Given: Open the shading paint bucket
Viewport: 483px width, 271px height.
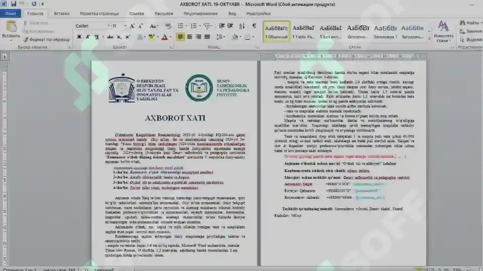Looking at the screenshot, I should coord(235,37).
